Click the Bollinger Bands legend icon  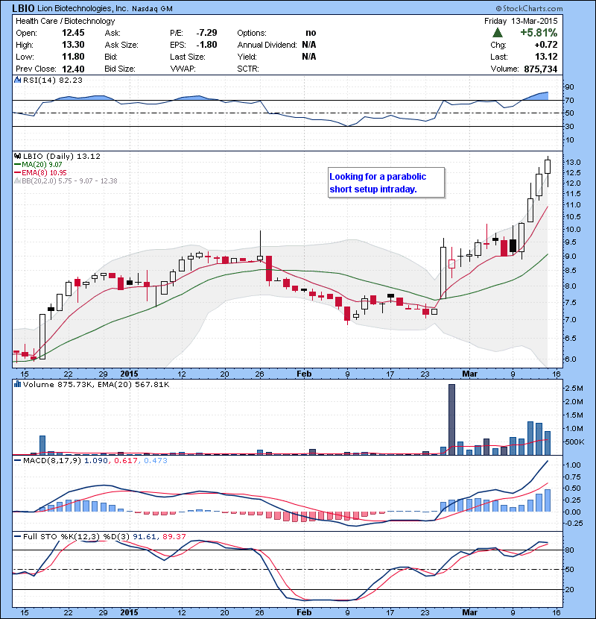coord(17,180)
